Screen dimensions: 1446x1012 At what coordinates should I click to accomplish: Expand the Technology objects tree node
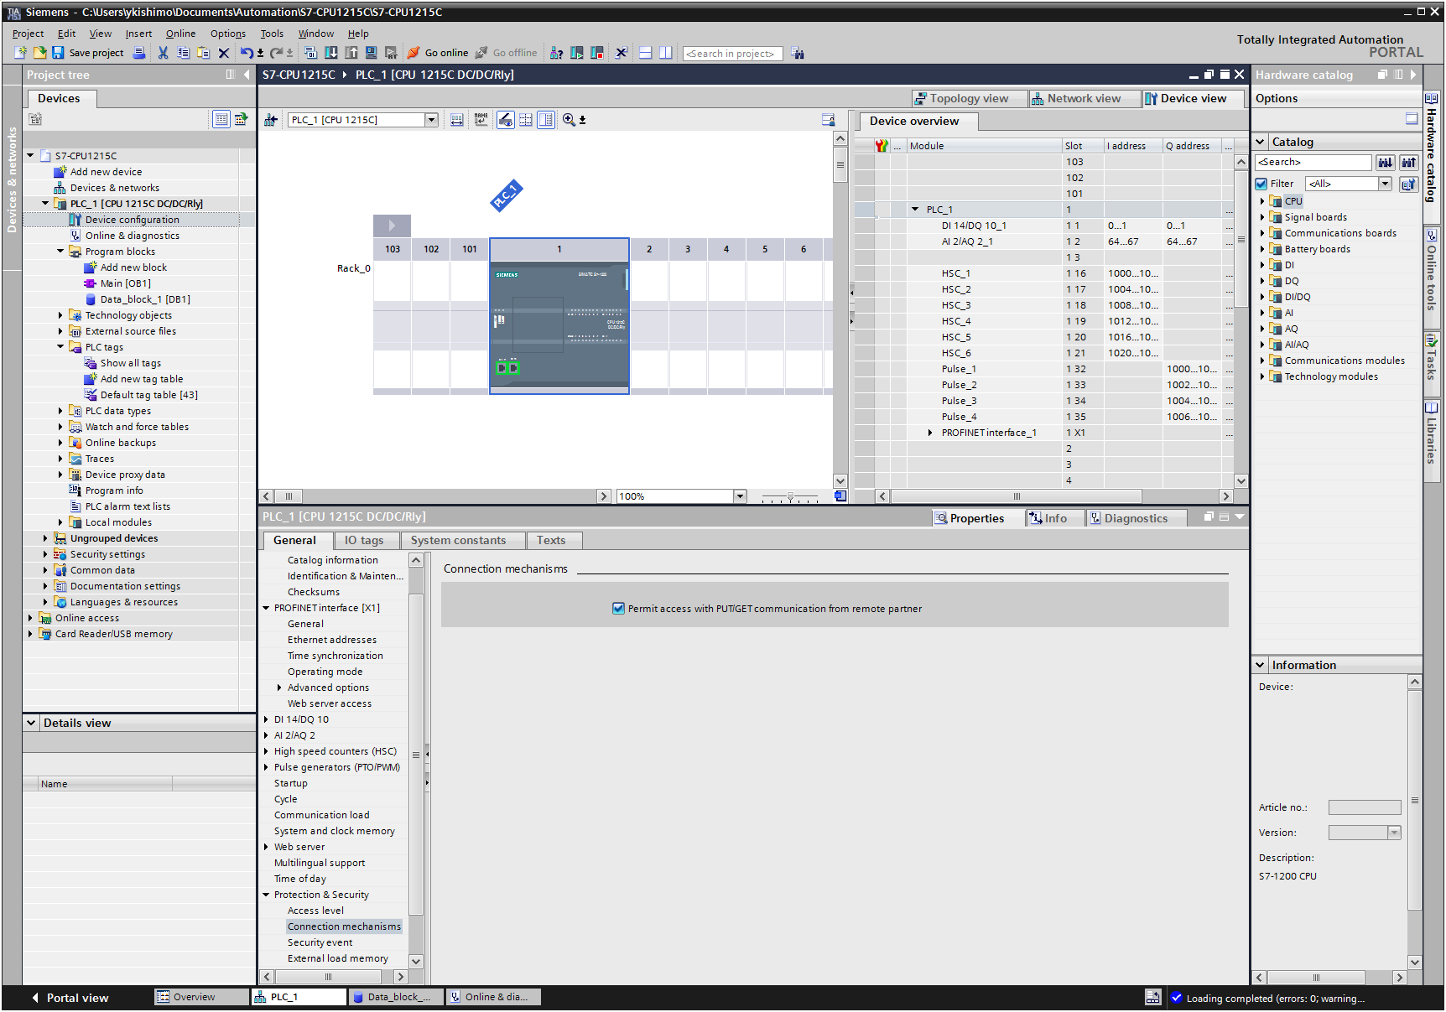(x=60, y=315)
